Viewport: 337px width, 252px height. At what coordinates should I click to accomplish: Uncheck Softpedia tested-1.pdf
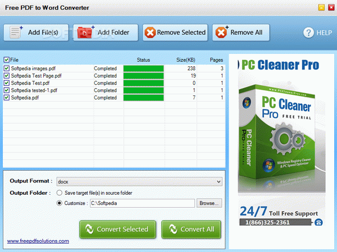click(x=6, y=90)
